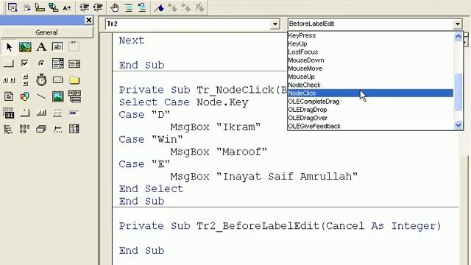
Task: Choose KeyUp from the procedure list
Action: [x=370, y=44]
